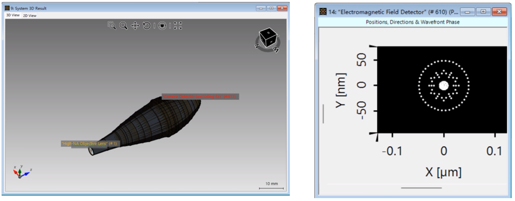The image size is (515, 201).
Task: Click the bright central spot in the plot
Action: point(443,85)
